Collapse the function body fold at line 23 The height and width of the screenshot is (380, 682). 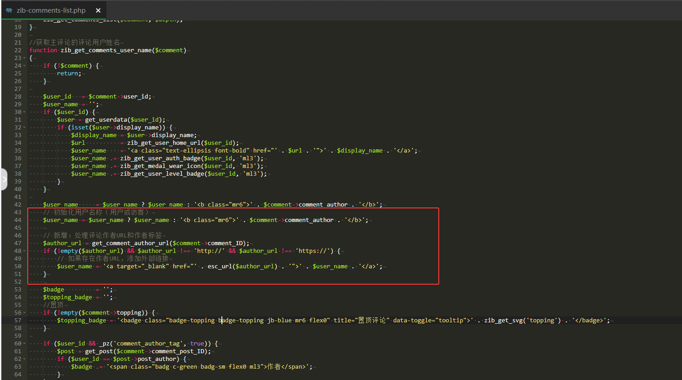(25, 58)
